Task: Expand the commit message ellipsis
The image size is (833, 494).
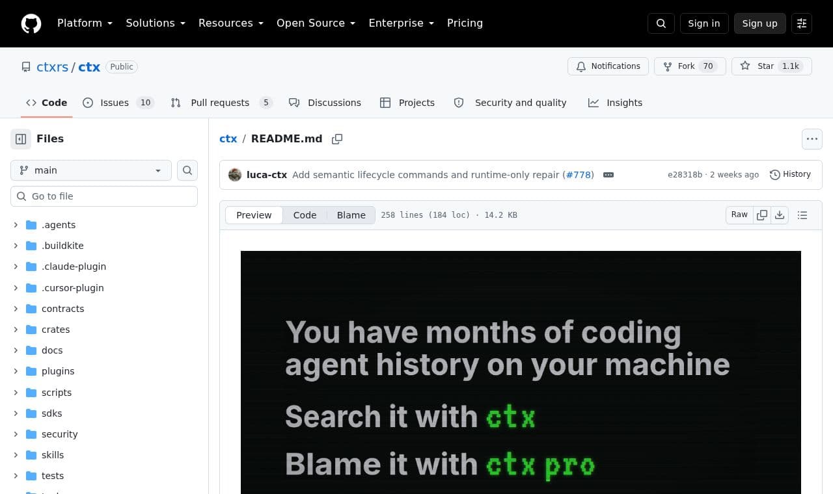Action: [608, 175]
